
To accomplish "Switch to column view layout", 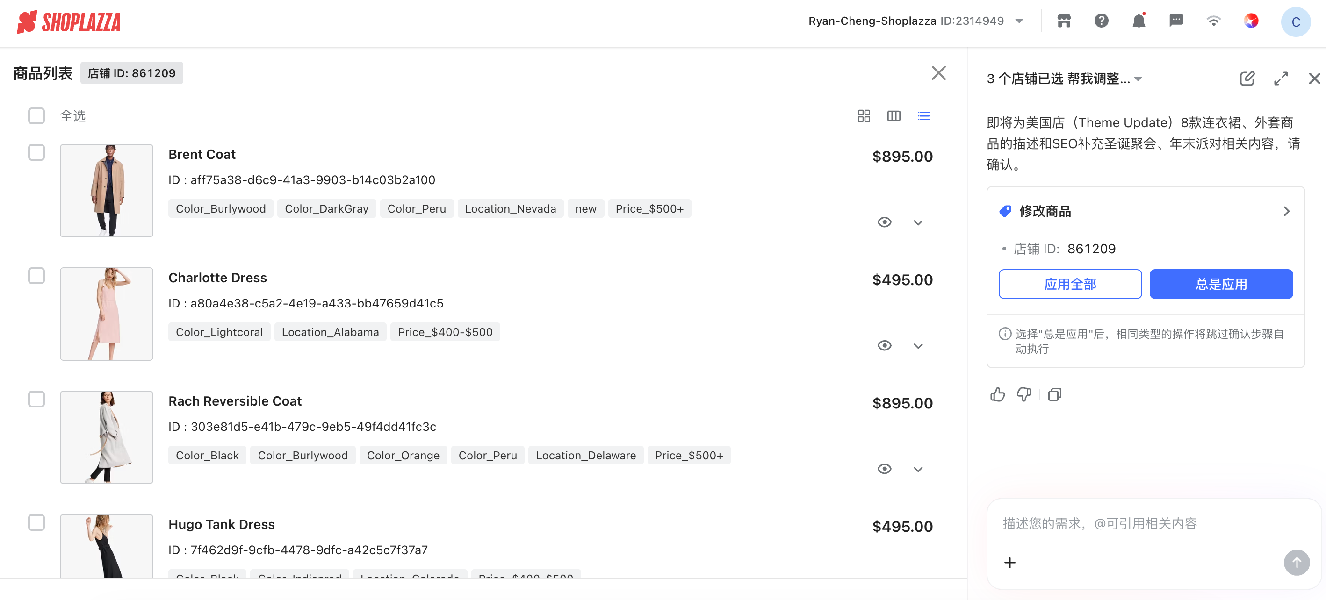I will pyautogui.click(x=894, y=116).
